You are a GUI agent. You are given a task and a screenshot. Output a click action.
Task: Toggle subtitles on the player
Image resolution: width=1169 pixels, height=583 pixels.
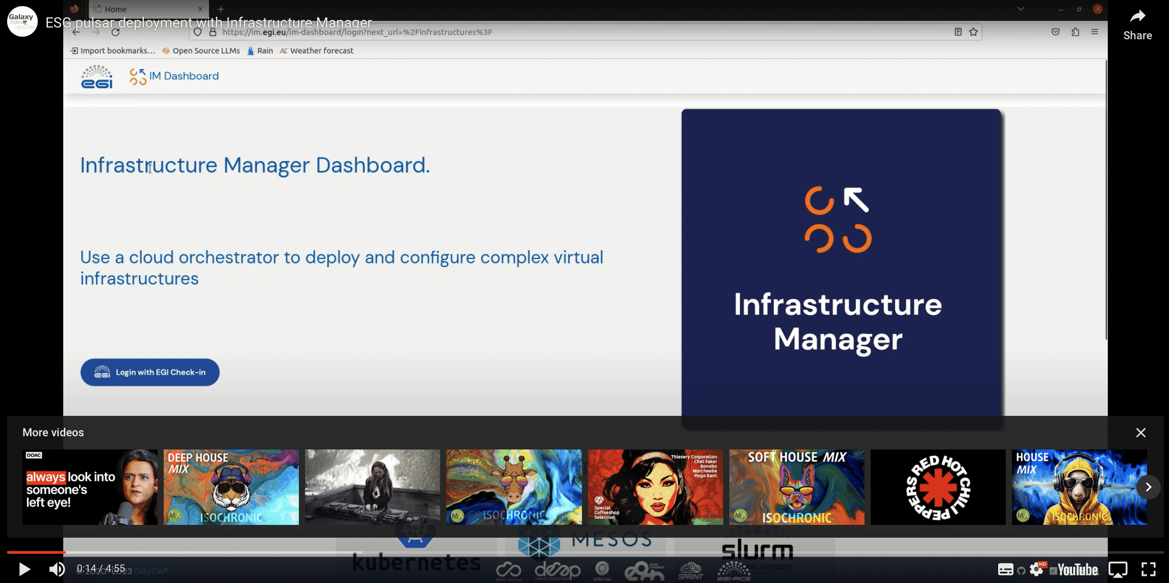click(1005, 569)
